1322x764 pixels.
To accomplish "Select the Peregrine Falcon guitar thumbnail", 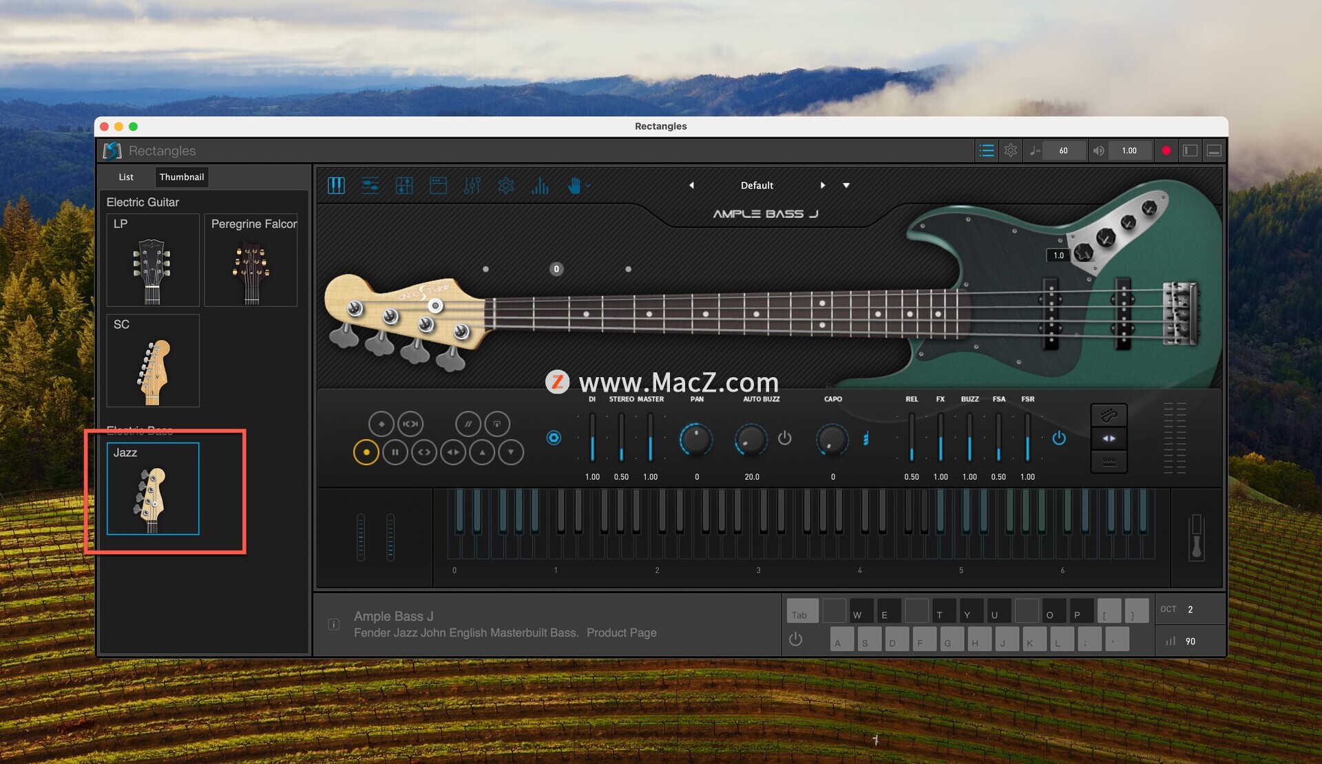I will 251,260.
